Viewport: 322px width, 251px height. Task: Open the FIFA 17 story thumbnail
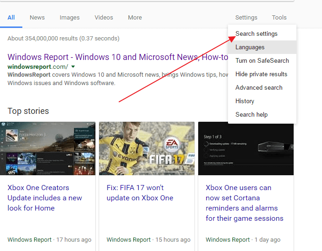click(x=147, y=148)
